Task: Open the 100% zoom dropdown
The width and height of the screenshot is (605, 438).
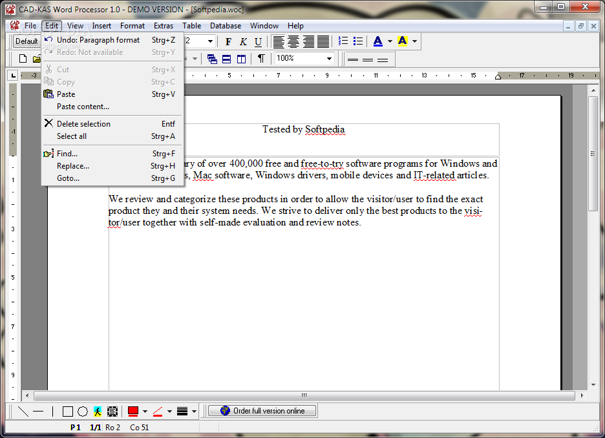Action: (329, 59)
